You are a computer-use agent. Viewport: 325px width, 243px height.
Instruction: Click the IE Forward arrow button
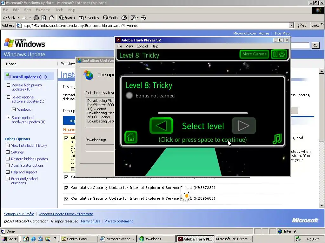click(24, 18)
